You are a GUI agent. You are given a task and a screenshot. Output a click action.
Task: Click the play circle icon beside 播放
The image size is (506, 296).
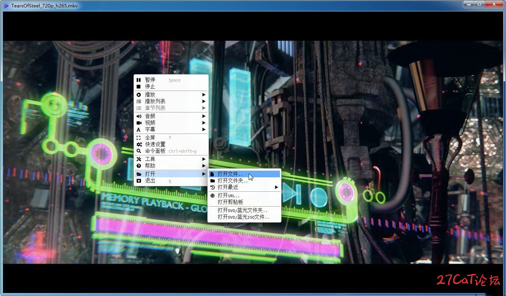[138, 95]
